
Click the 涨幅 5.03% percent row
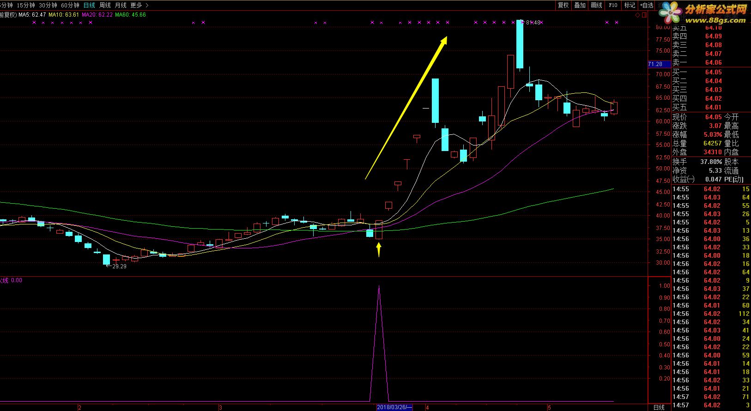coord(697,134)
